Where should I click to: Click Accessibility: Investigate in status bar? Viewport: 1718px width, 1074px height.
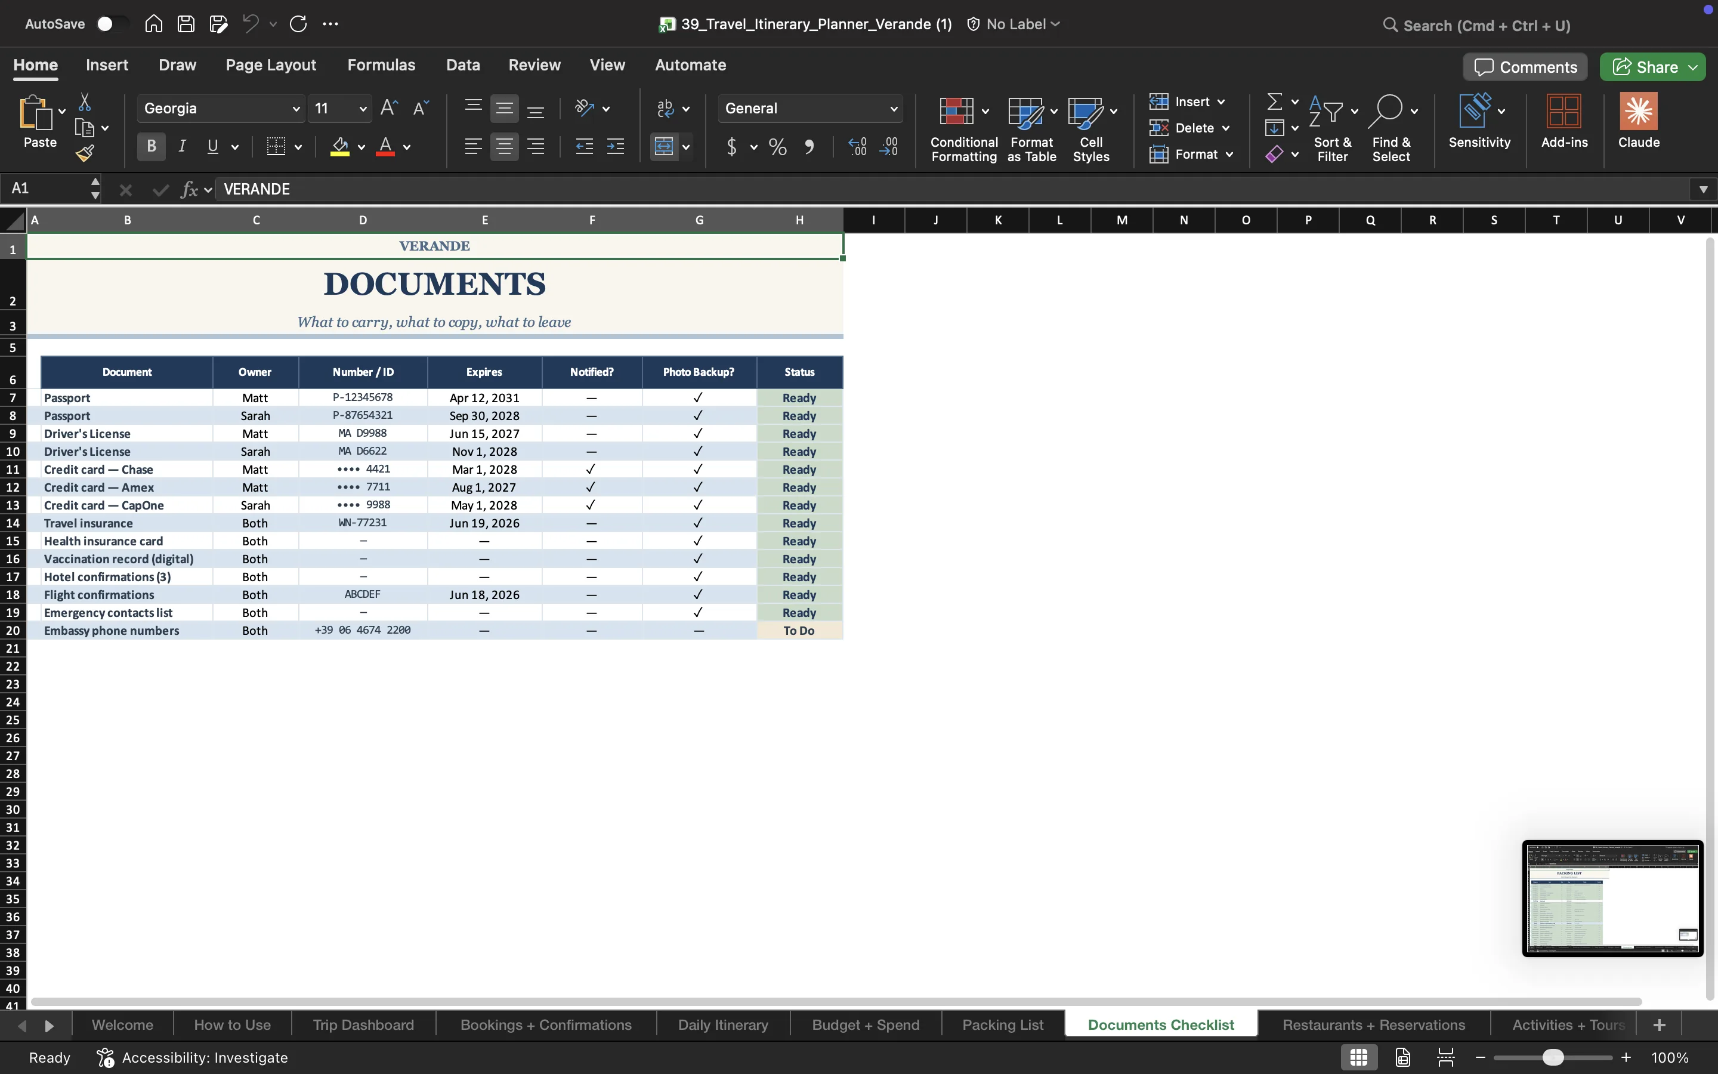pos(193,1057)
